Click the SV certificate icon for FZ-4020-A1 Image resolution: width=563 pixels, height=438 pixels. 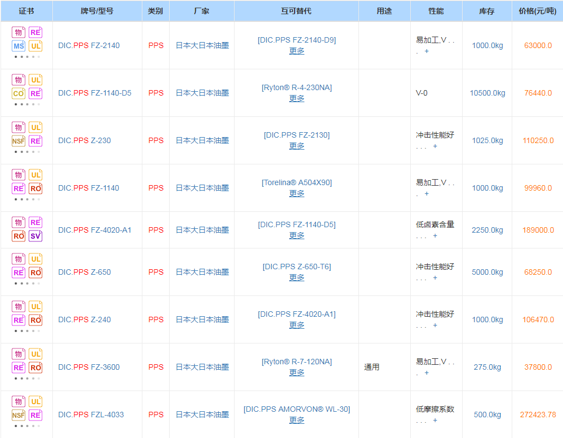tap(35, 236)
